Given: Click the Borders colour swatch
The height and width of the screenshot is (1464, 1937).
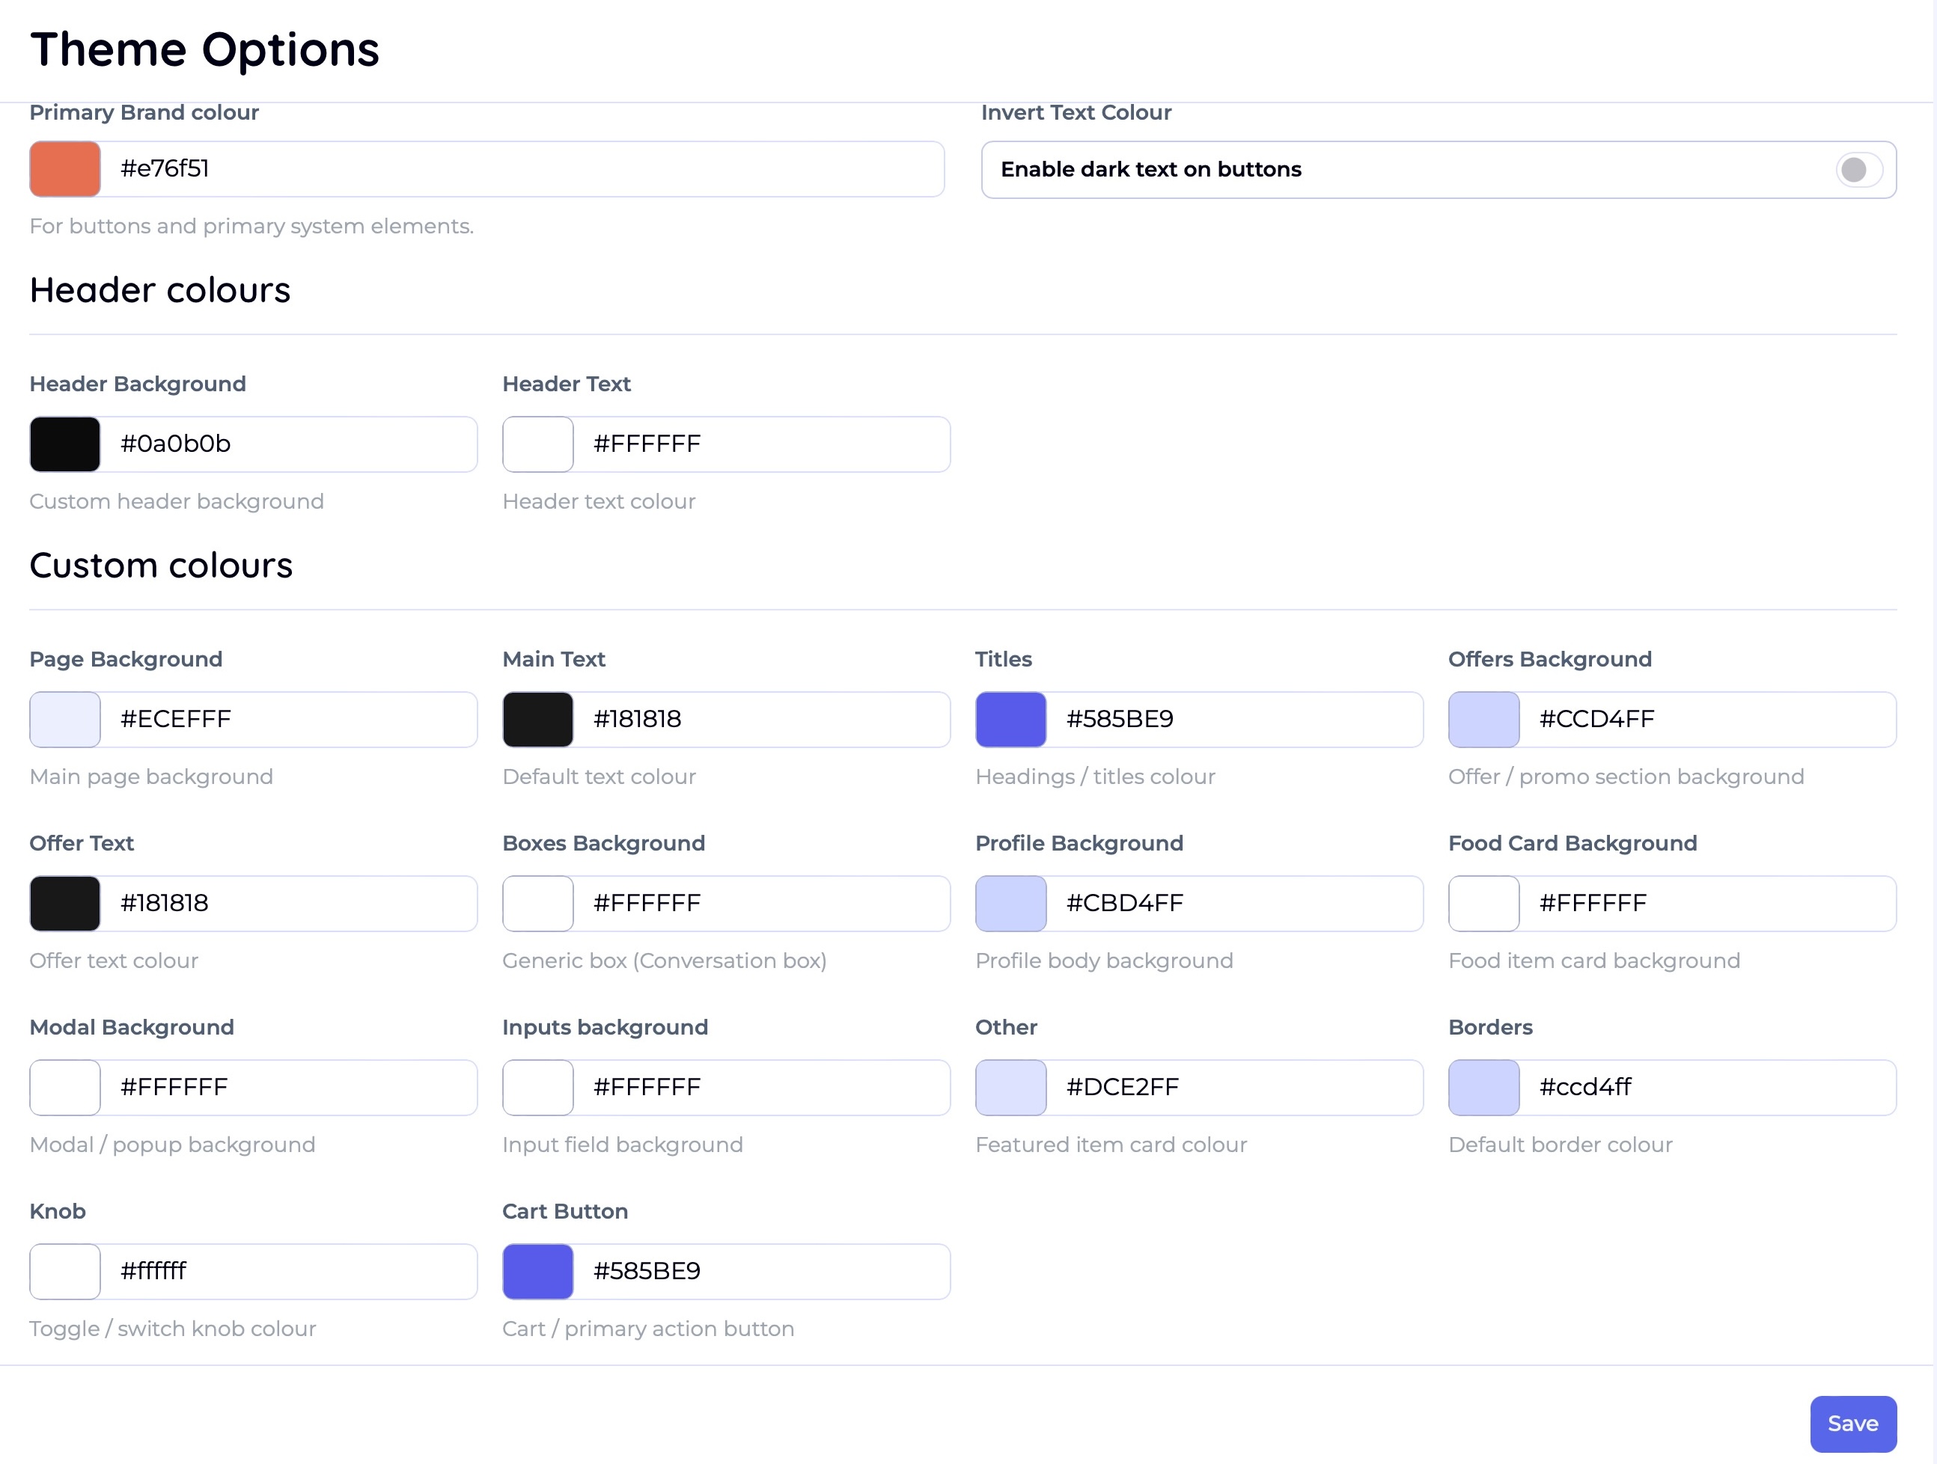Looking at the screenshot, I should tap(1483, 1088).
